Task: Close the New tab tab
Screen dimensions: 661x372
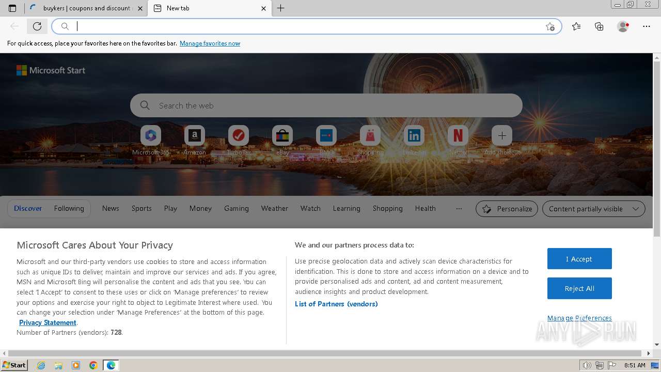Action: point(263,8)
